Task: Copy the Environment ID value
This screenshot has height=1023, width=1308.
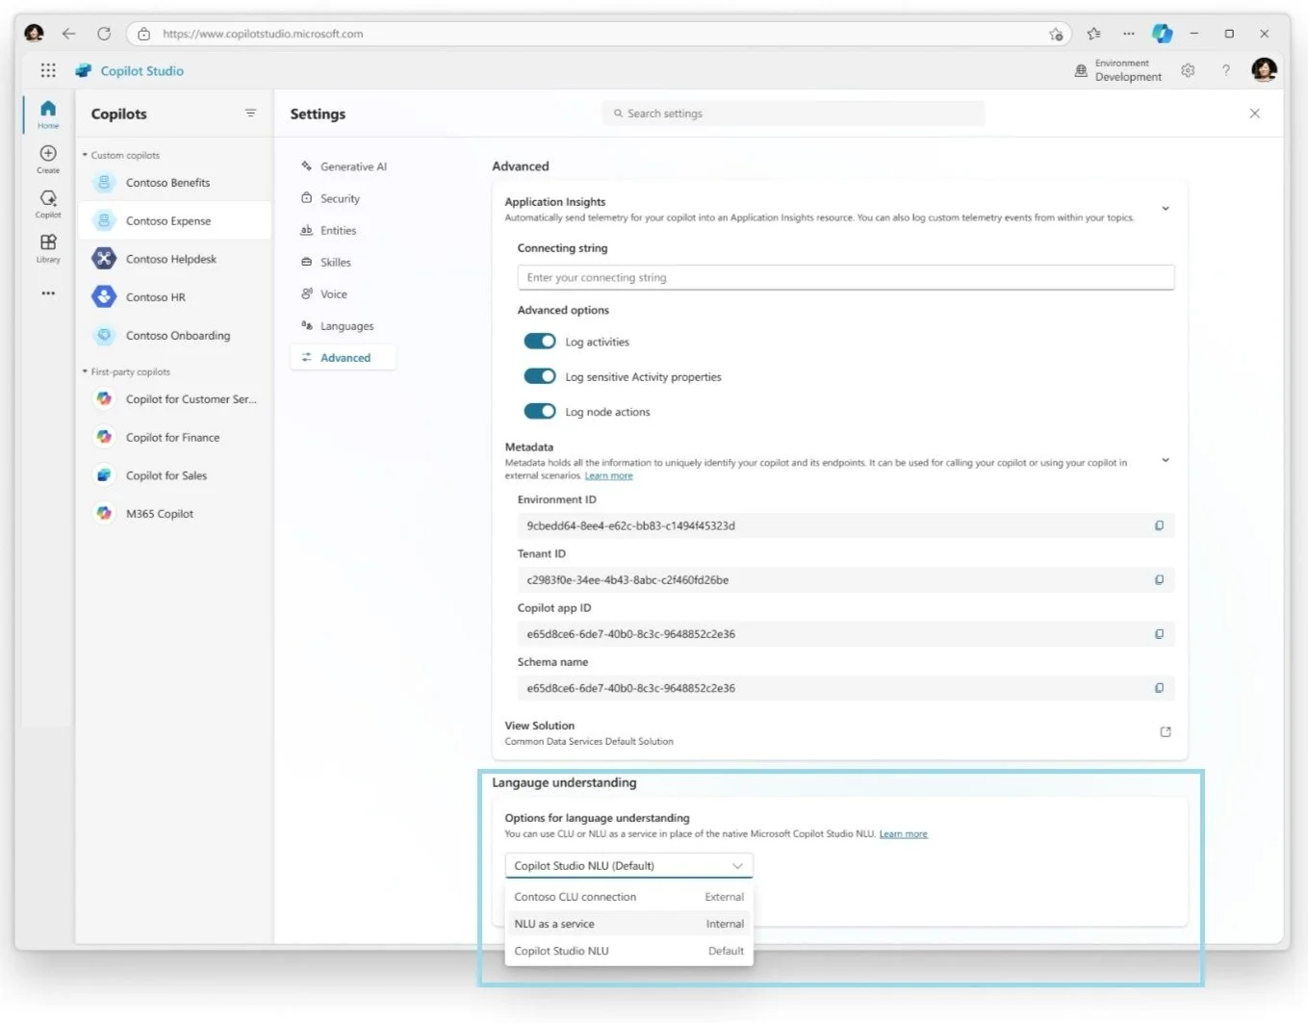Action: [1159, 525]
